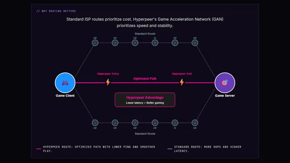This screenshot has width=290, height=163.
Task: Click the purple Game Server target circle
Action: coord(225,83)
